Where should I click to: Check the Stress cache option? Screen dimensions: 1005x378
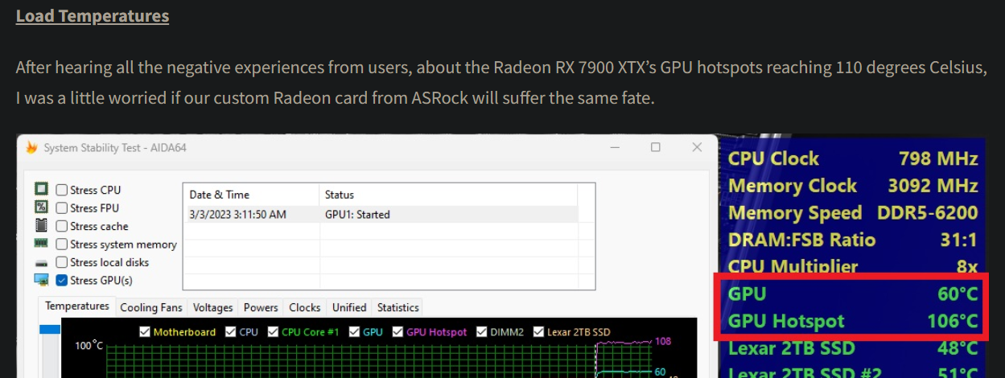pyautogui.click(x=62, y=226)
